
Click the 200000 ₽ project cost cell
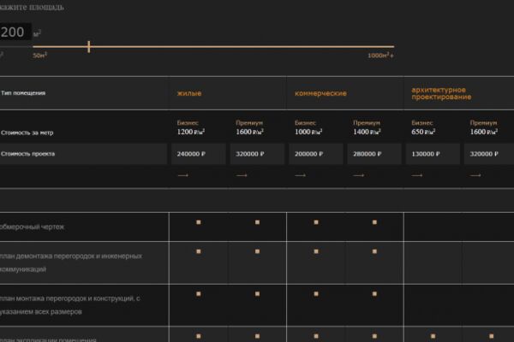(x=316, y=154)
